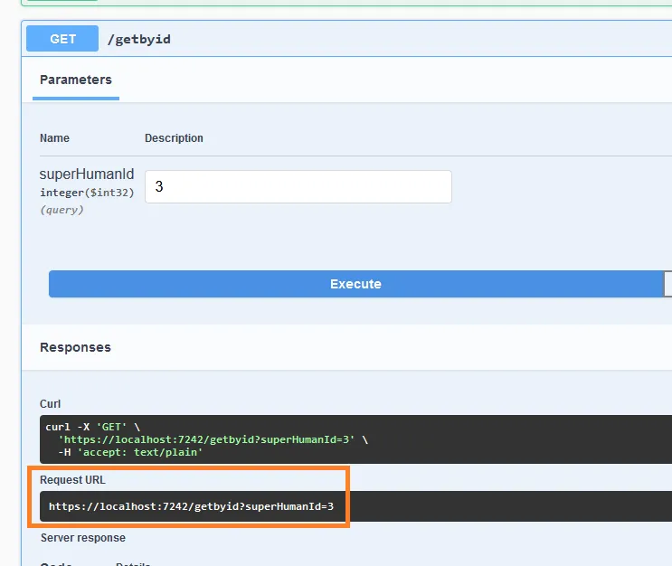This screenshot has width=672, height=566.
Task: Click the Name column header
Action: 54,138
